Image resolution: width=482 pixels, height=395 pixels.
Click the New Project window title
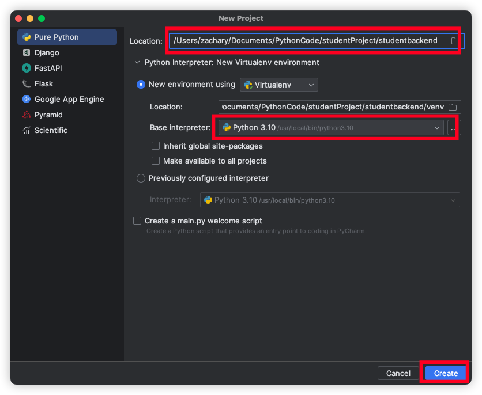241,18
